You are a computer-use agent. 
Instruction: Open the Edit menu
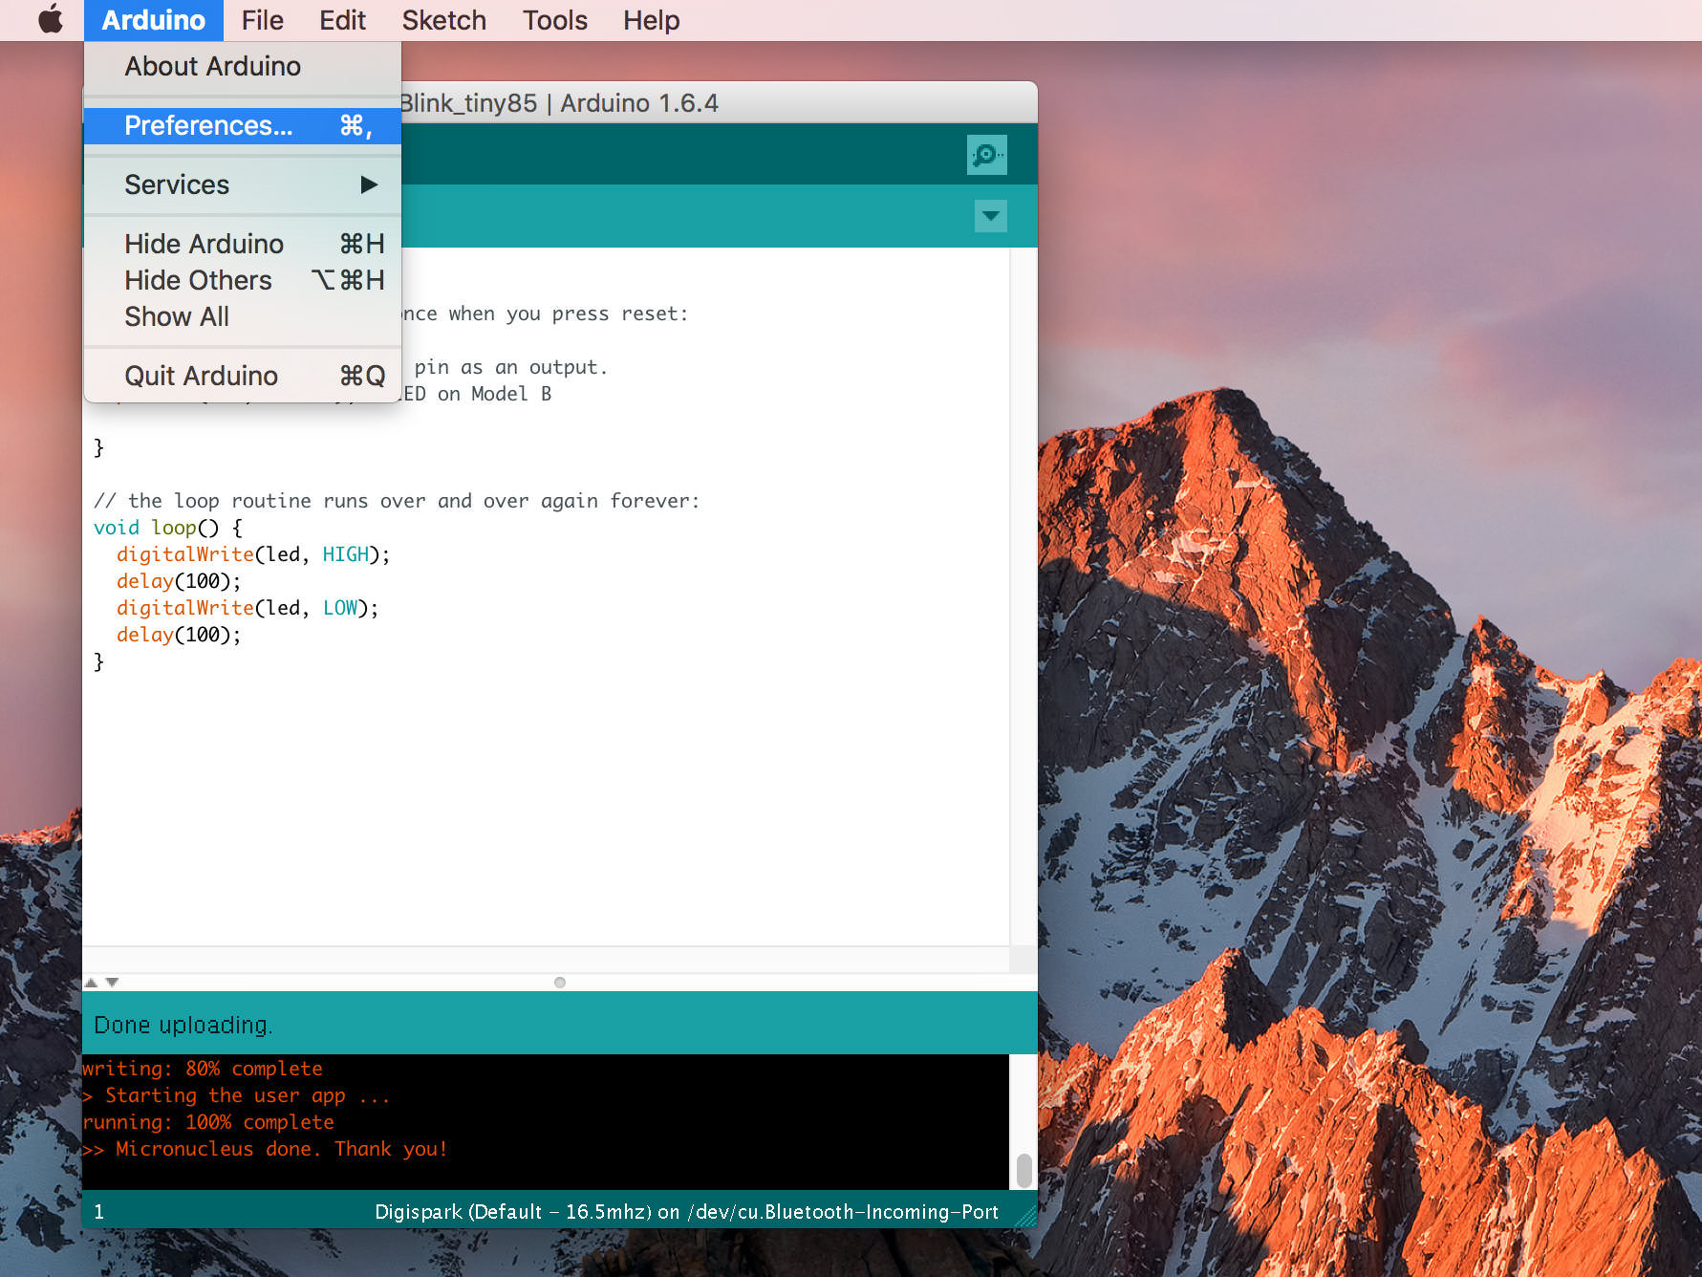point(342,20)
